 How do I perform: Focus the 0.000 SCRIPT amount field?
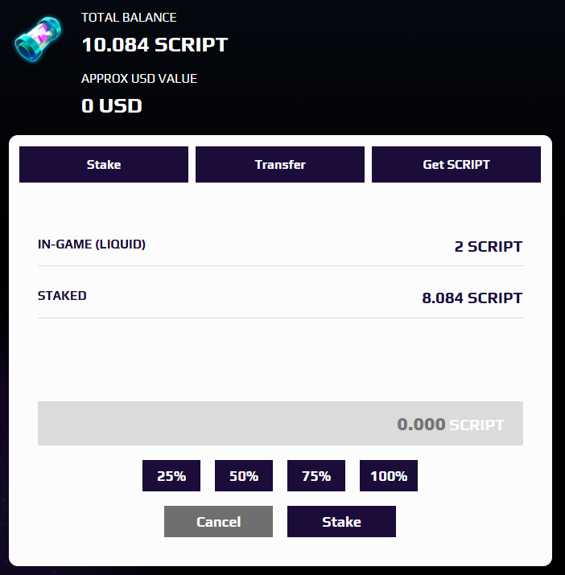280,424
